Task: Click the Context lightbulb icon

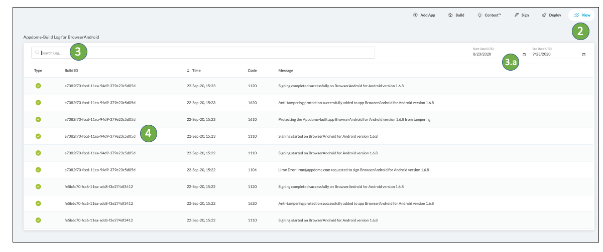Action: (x=479, y=16)
